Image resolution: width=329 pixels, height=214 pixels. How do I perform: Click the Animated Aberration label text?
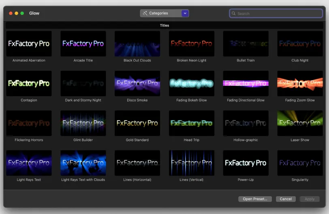pos(29,60)
